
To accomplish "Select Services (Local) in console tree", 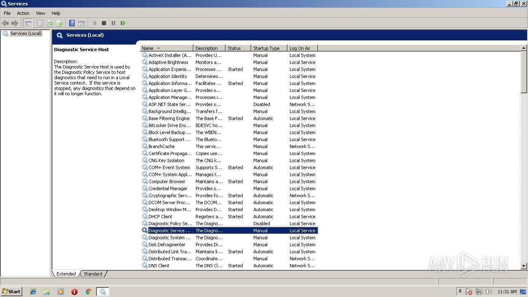I will [26, 33].
